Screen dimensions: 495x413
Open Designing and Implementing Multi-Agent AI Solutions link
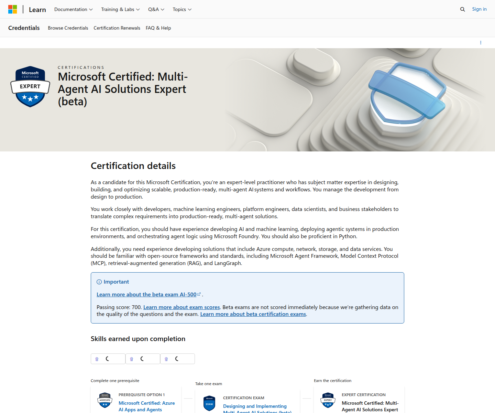pyautogui.click(x=257, y=408)
